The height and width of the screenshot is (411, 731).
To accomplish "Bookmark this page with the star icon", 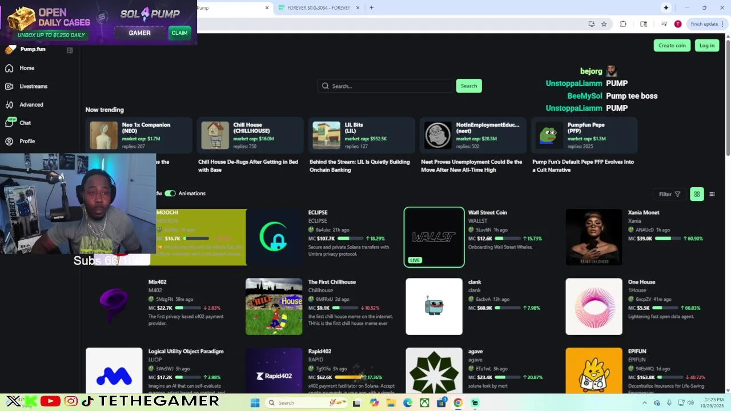I will pyautogui.click(x=604, y=24).
